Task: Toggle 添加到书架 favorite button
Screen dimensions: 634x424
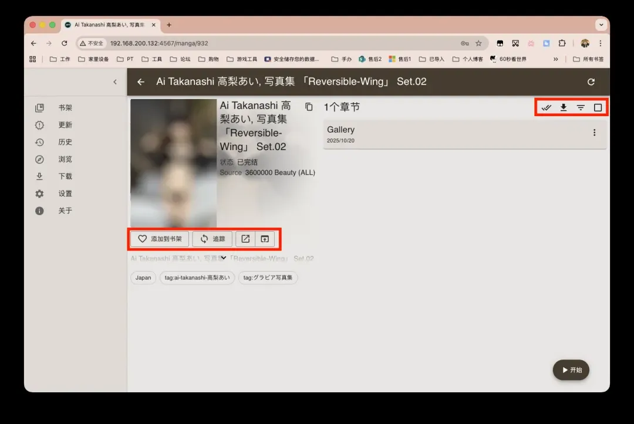Action: pyautogui.click(x=160, y=239)
